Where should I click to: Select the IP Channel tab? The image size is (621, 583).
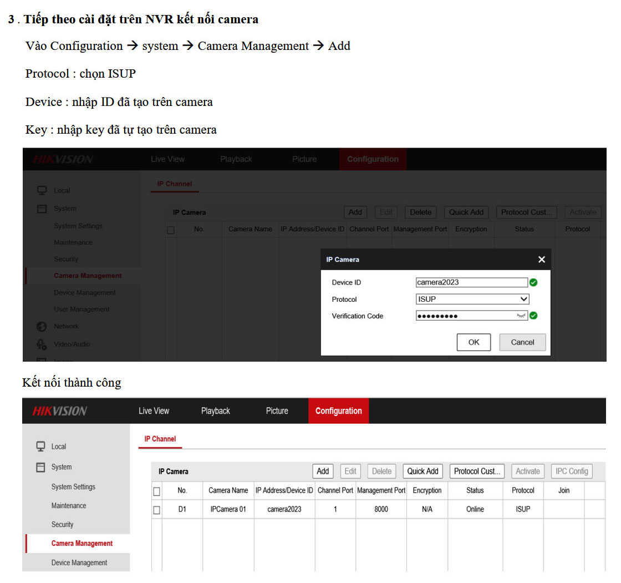pos(160,438)
